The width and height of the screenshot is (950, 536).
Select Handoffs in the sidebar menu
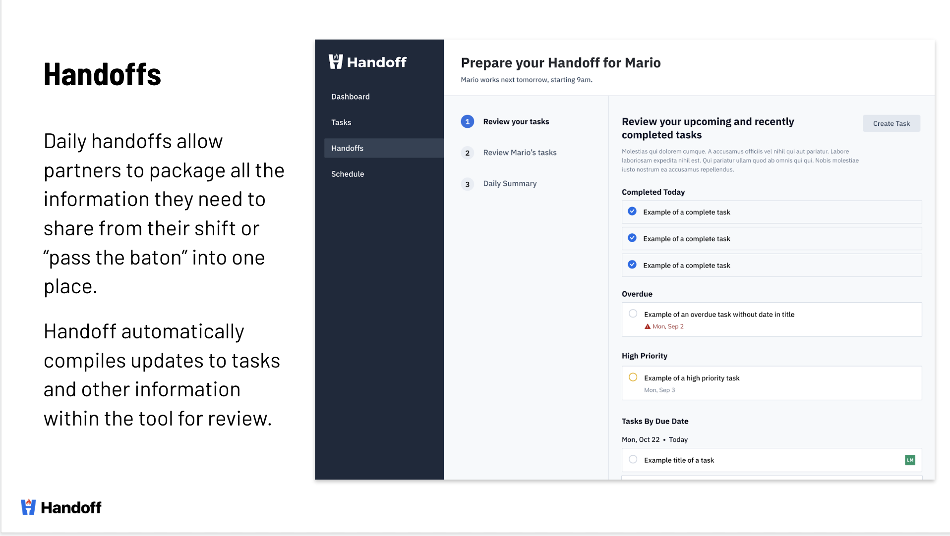click(x=348, y=148)
